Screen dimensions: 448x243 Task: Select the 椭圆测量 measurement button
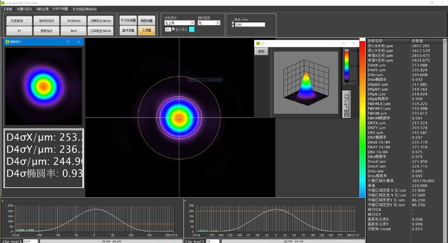146,20
